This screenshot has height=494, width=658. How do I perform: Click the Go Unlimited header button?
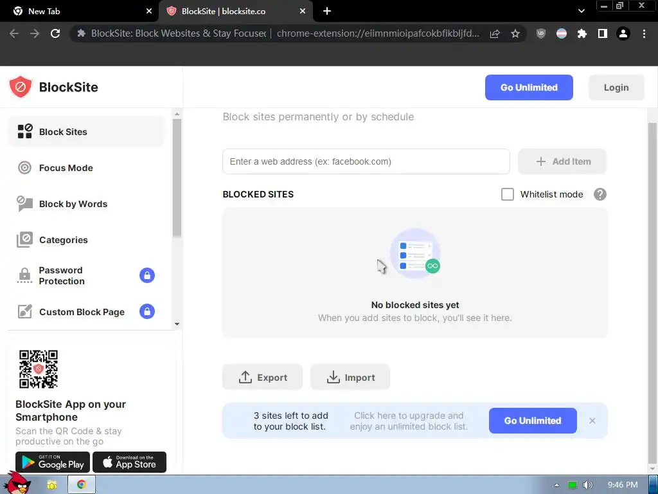(x=529, y=87)
